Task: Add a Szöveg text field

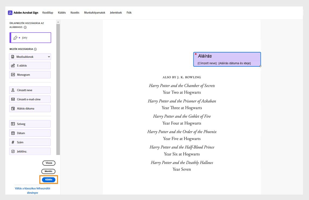Action: pyautogui.click(x=30, y=124)
